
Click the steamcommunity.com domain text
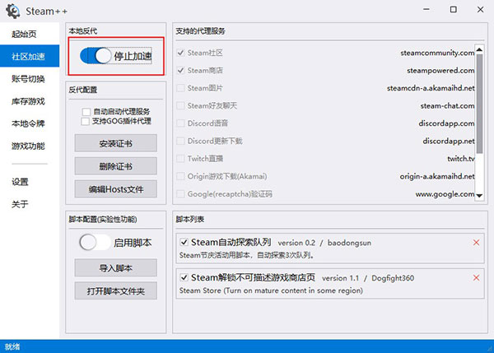click(x=437, y=53)
